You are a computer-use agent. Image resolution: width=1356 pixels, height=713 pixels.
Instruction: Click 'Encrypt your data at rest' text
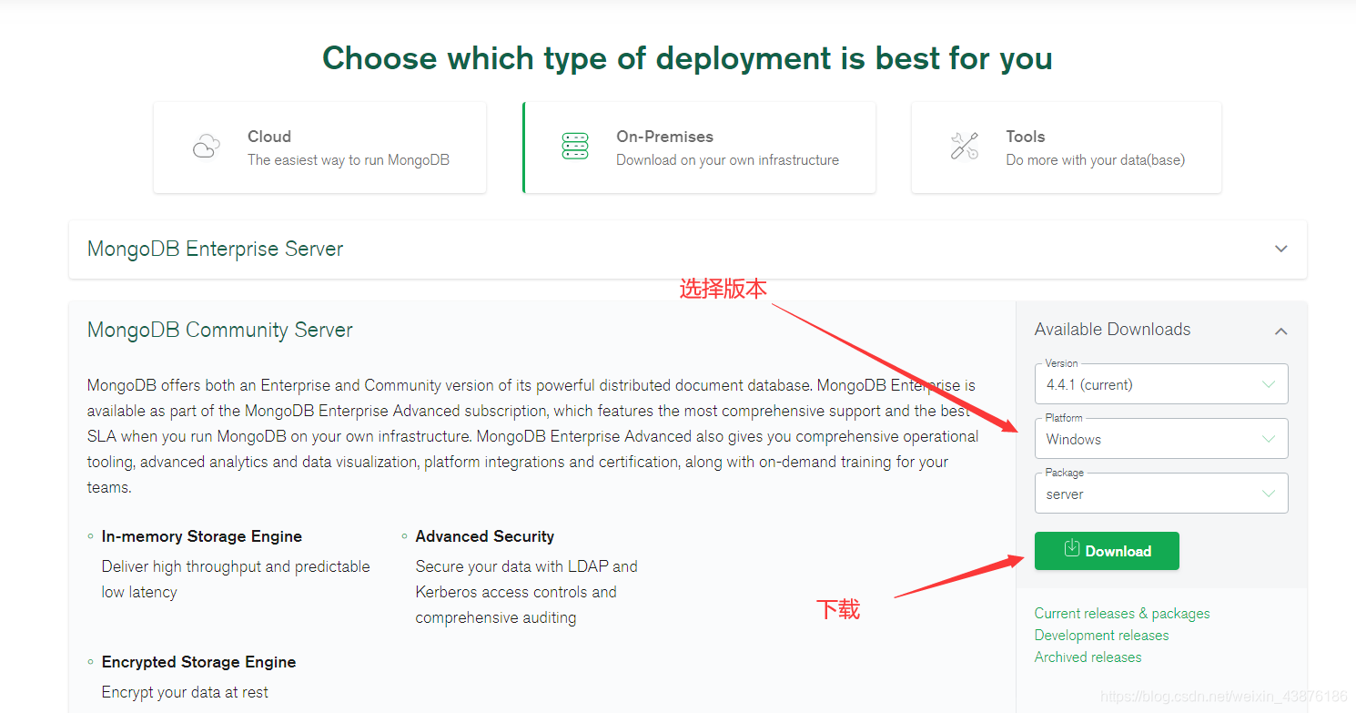click(x=185, y=692)
